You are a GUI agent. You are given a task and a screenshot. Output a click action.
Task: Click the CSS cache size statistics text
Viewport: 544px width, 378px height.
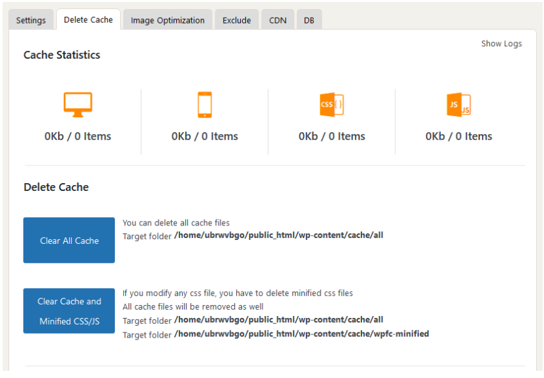point(331,136)
